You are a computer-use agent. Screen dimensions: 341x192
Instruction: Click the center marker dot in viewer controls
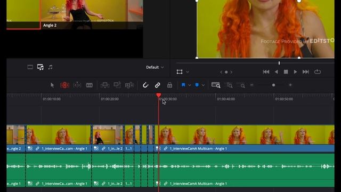pos(226,72)
